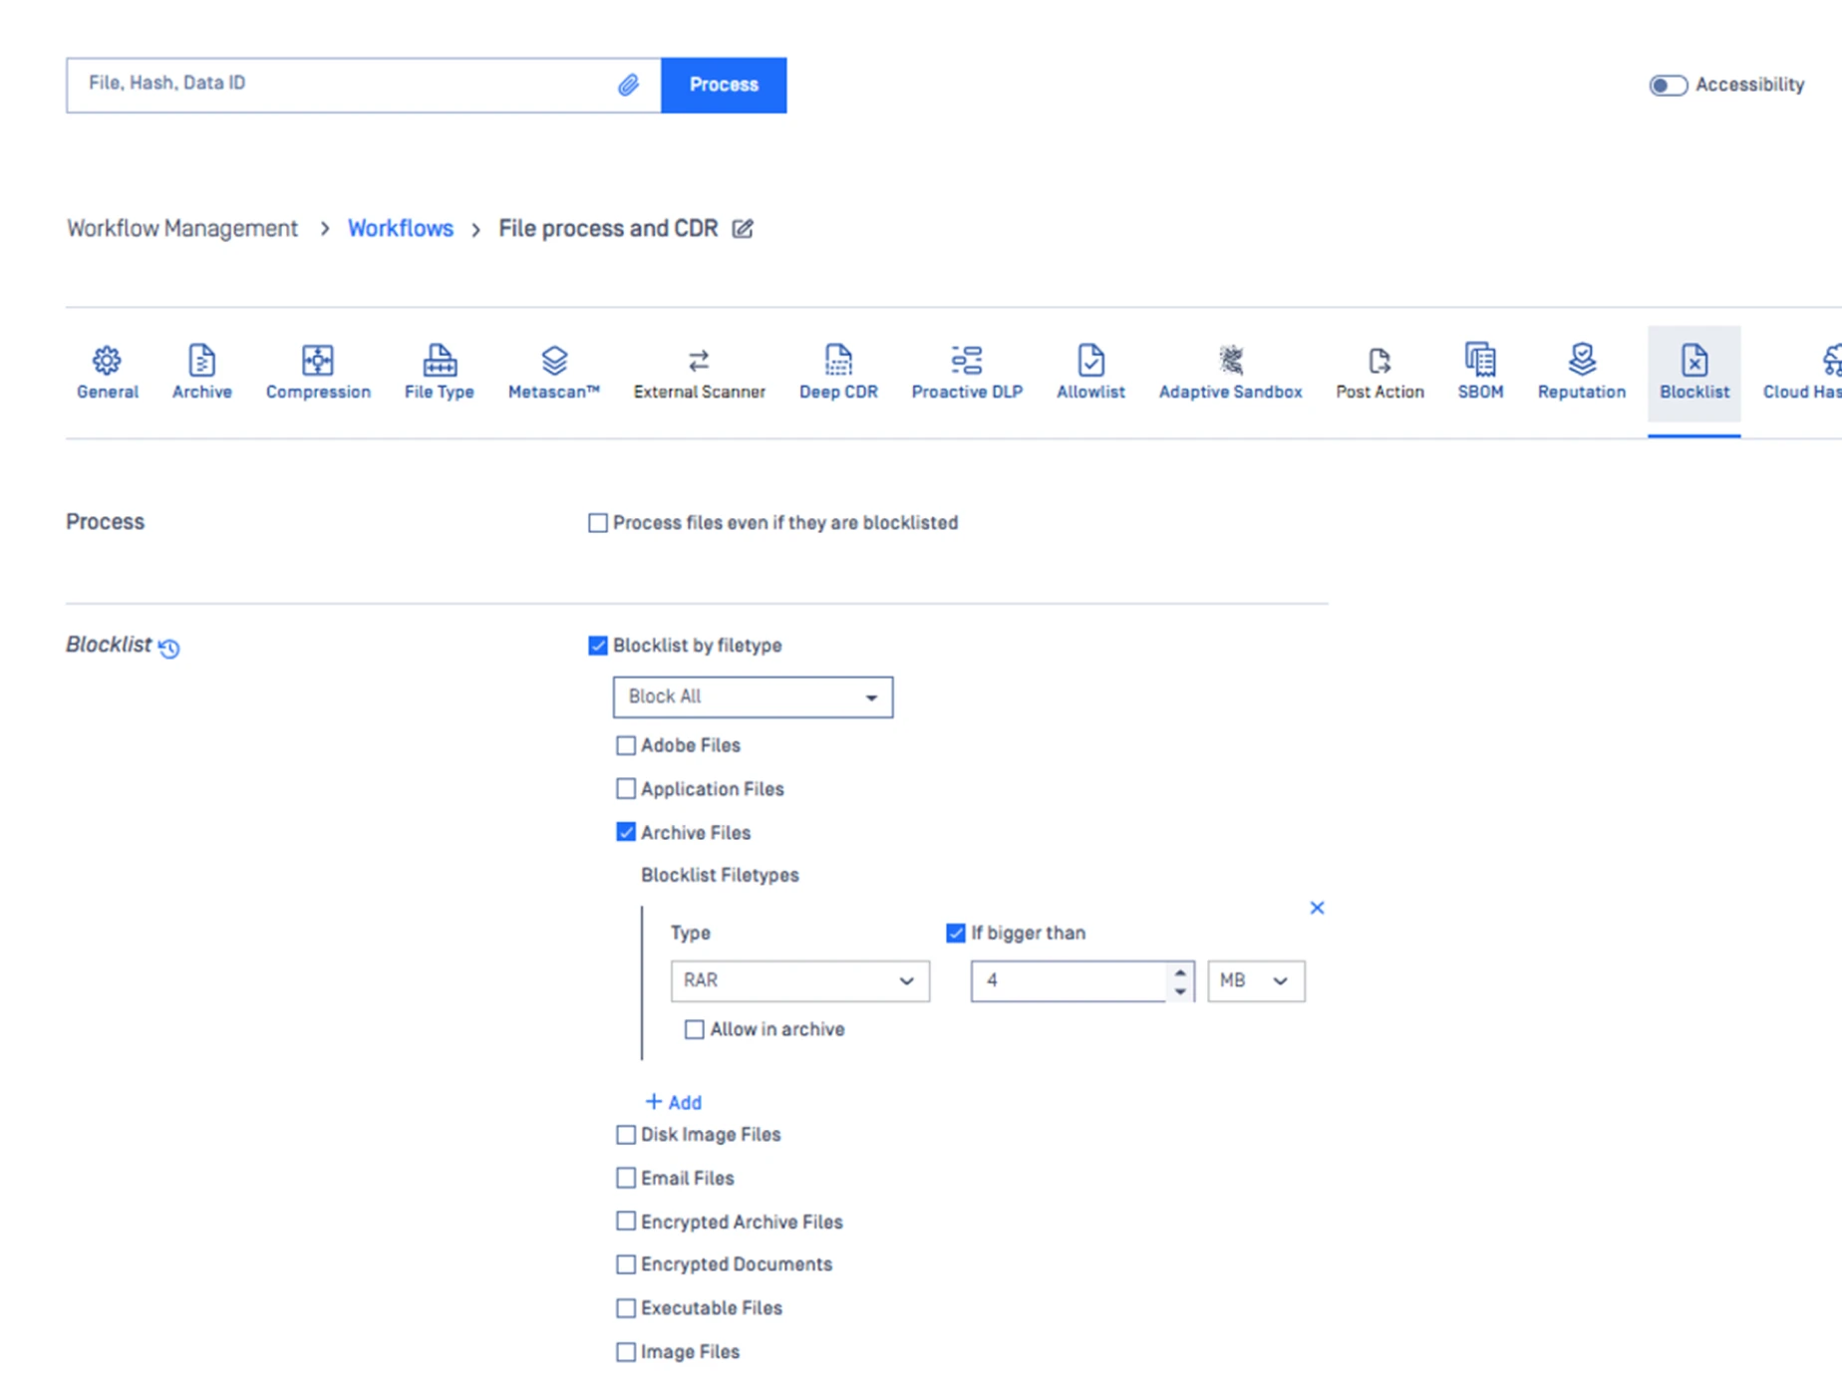Expand the RAR type dropdown

(x=799, y=980)
